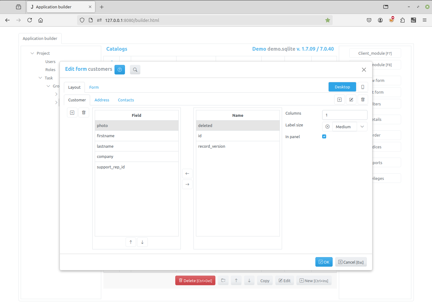Clear Label size with the × icon
432x305 pixels.
(x=328, y=126)
